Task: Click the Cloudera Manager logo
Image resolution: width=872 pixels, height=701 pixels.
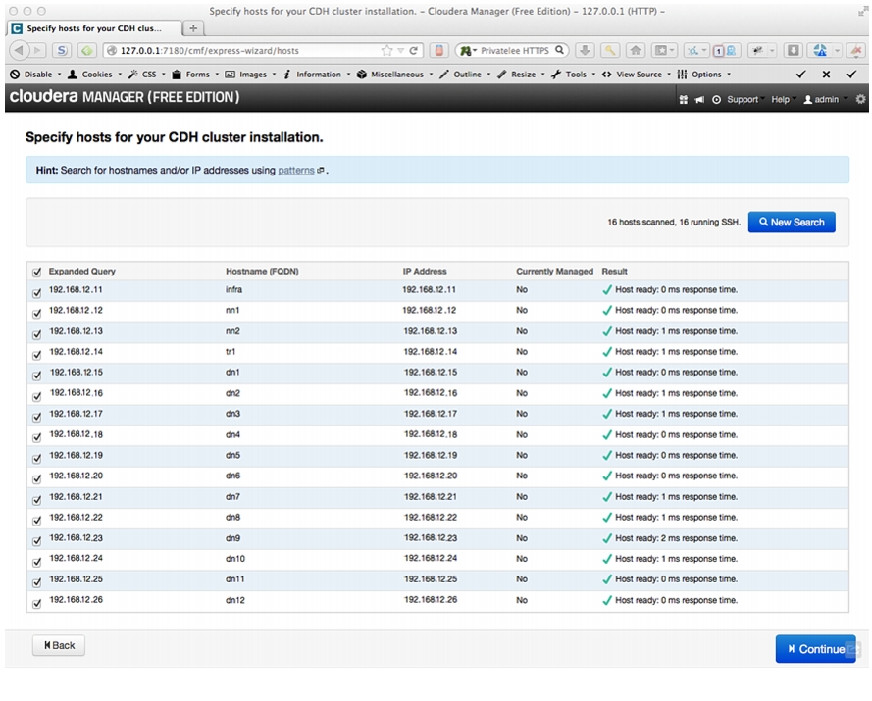Action: coord(125,97)
